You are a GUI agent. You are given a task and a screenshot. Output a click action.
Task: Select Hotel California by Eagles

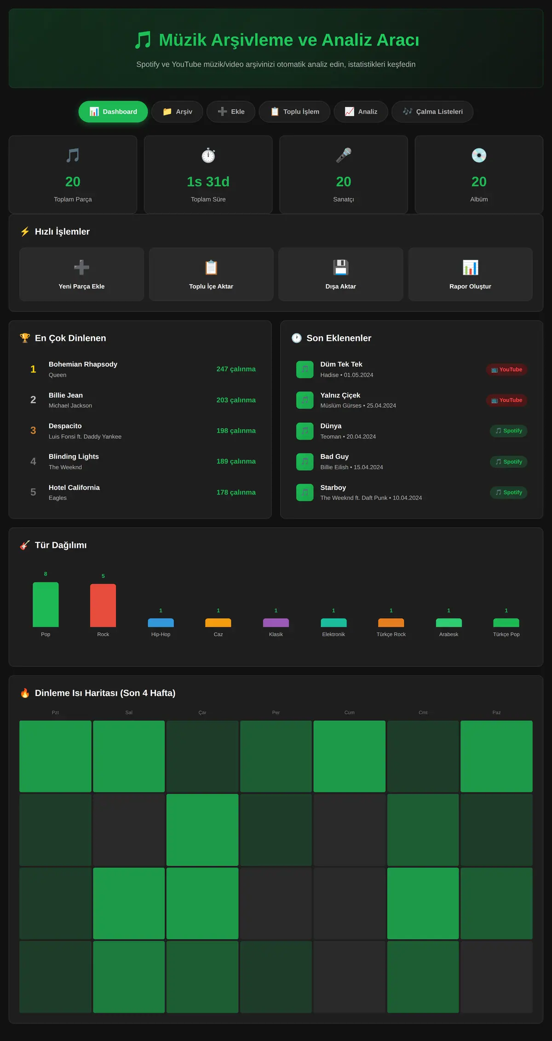140,492
